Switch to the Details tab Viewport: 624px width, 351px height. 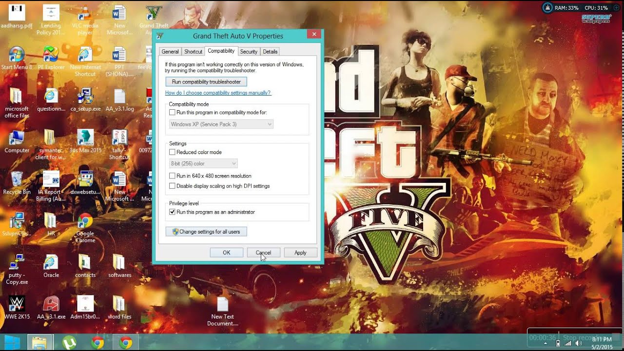tap(270, 52)
